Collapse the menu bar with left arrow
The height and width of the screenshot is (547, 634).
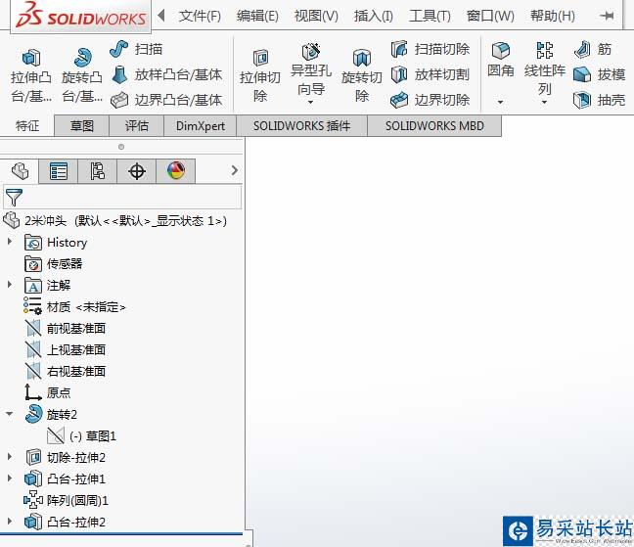coord(161,16)
